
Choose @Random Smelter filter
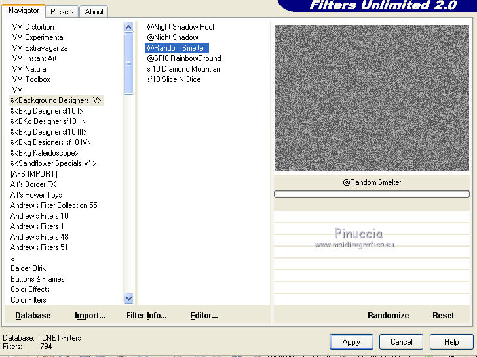tap(177, 48)
